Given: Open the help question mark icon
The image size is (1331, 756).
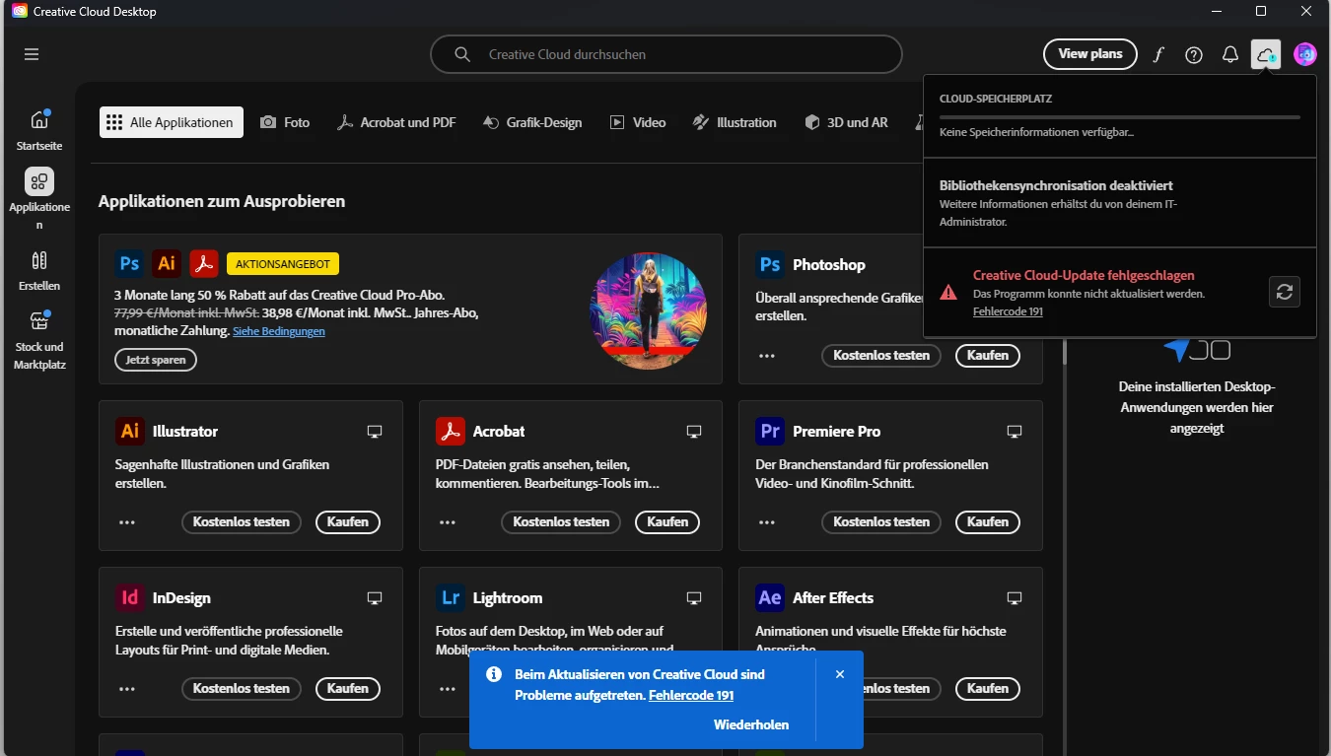Looking at the screenshot, I should click(1194, 54).
